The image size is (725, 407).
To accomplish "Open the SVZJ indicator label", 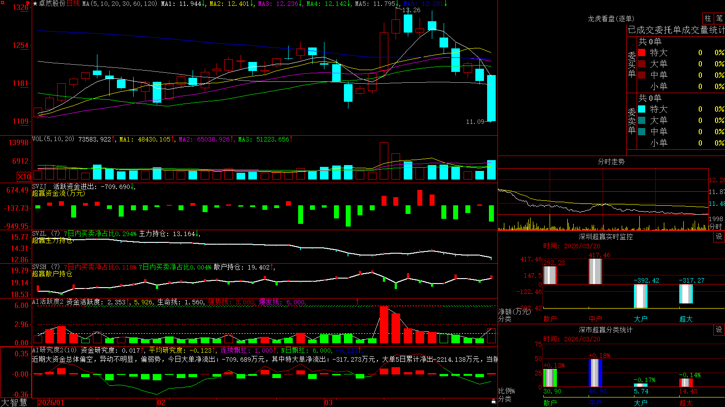I will (x=39, y=186).
